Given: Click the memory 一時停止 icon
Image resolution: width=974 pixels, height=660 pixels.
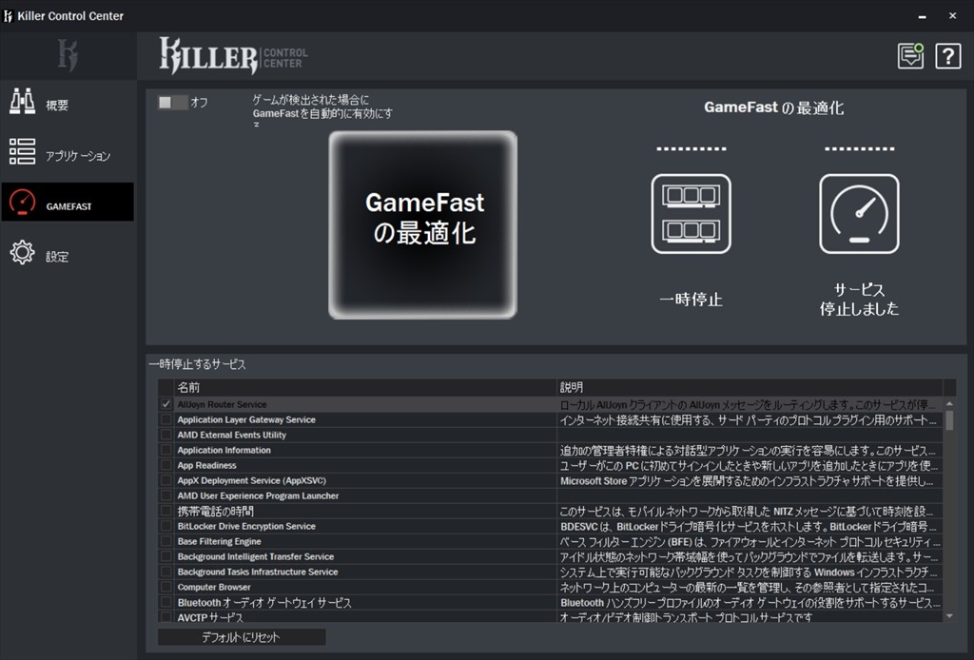Looking at the screenshot, I should pyautogui.click(x=691, y=214).
